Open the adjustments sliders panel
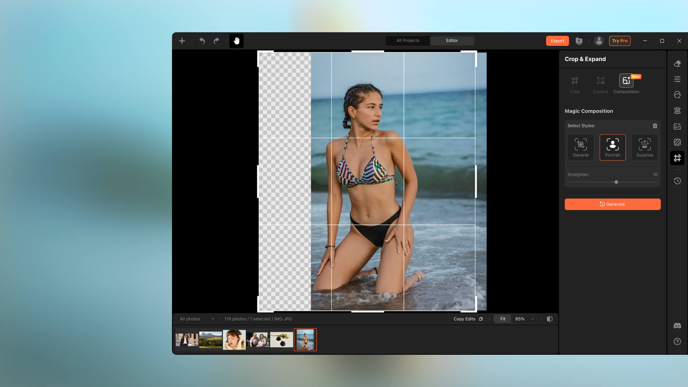688x387 pixels. pos(677,79)
